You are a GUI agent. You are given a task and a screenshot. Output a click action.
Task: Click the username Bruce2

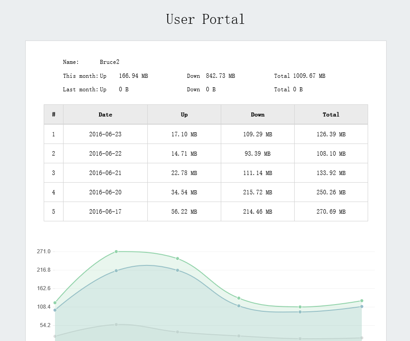tap(109, 62)
